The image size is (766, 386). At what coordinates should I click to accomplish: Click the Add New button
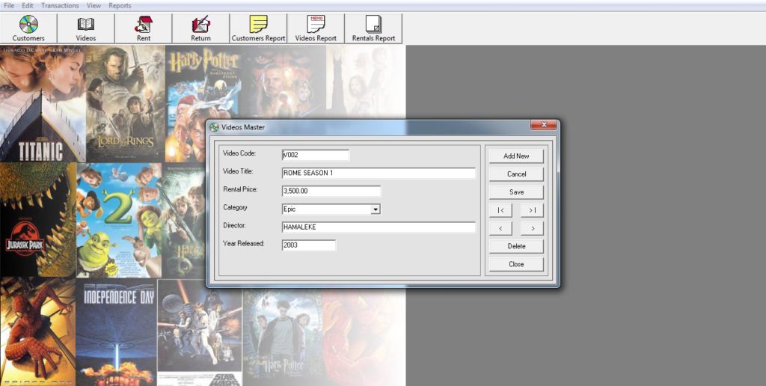[516, 156]
